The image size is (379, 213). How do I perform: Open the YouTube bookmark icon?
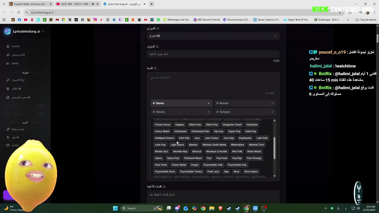(25, 20)
